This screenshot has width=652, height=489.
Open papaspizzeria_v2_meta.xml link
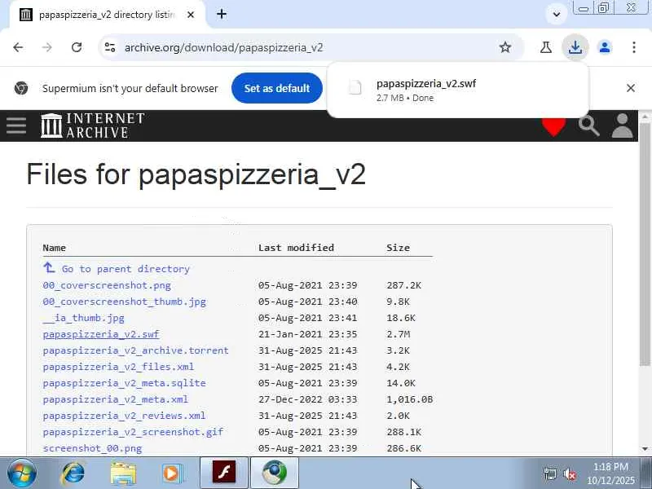tap(116, 399)
